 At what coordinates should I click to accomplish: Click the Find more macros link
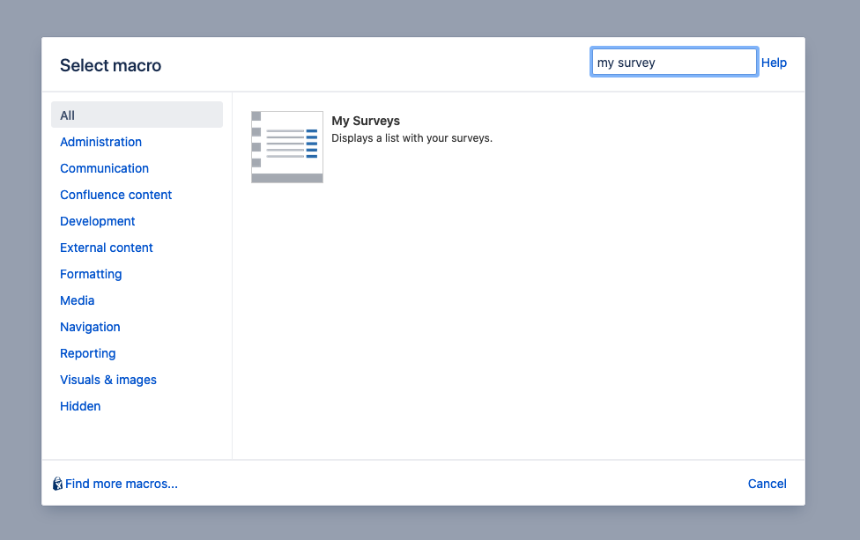point(122,484)
